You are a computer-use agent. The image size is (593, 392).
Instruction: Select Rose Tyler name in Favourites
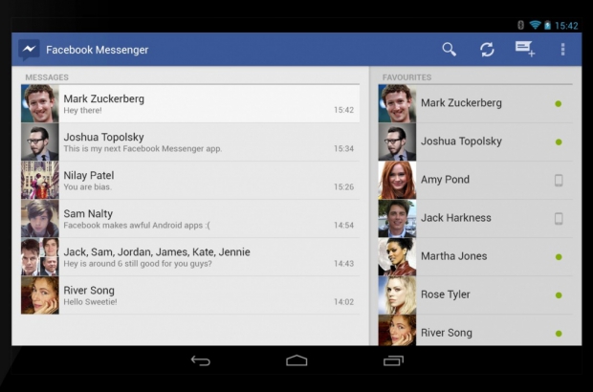pyautogui.click(x=446, y=294)
